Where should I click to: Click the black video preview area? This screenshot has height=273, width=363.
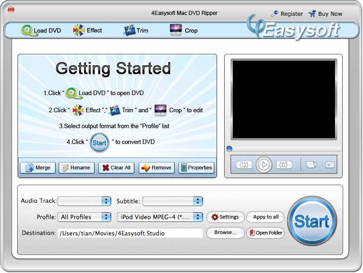pos(284,100)
